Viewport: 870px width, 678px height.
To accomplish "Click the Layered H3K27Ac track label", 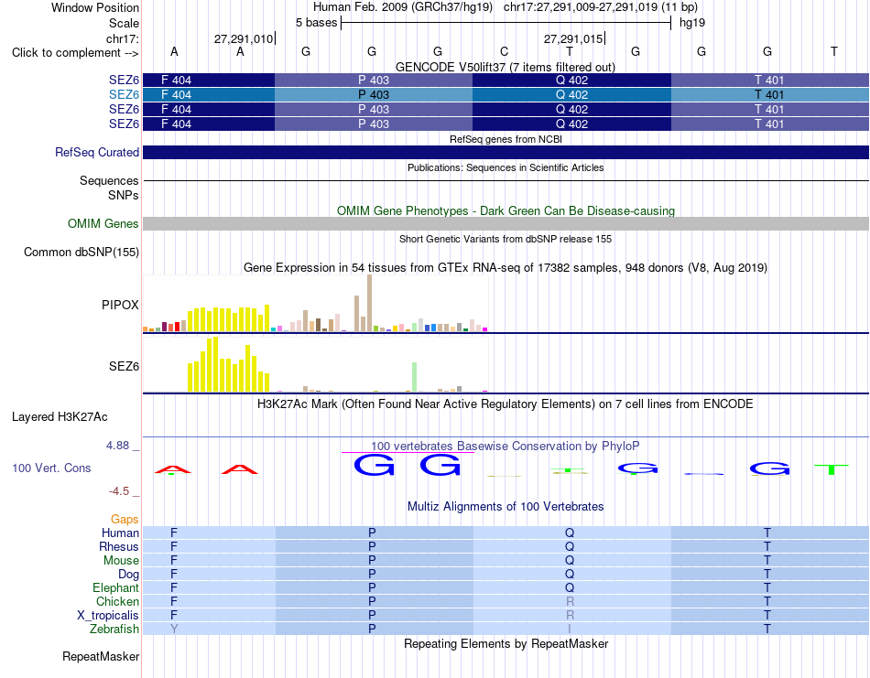I will pos(60,417).
